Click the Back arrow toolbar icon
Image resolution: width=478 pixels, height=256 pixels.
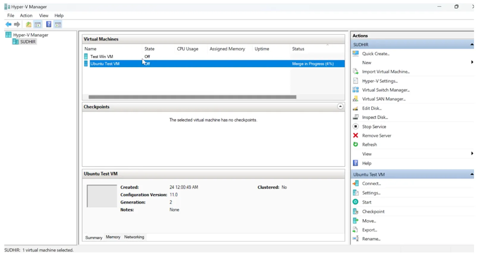8,24
